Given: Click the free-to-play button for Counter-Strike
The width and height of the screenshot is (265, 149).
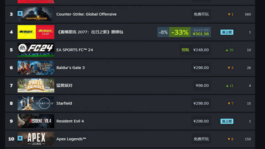Looking at the screenshot, I should pos(201,14).
